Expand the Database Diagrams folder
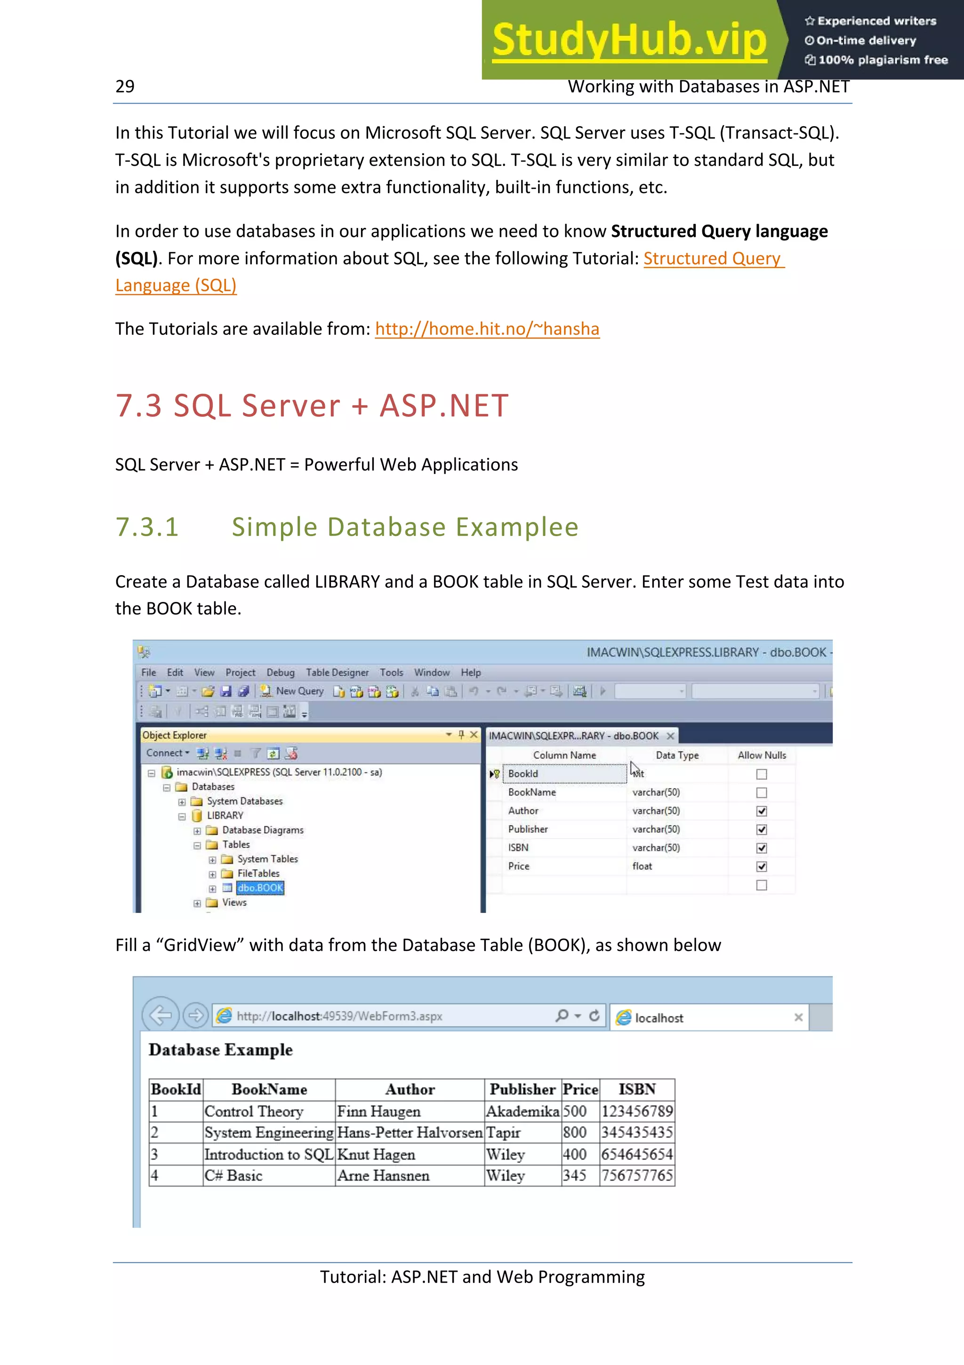964x1365 pixels. 197,830
